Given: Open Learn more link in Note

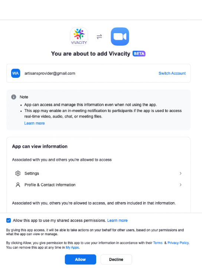Looking at the screenshot, I should click(x=35, y=123).
